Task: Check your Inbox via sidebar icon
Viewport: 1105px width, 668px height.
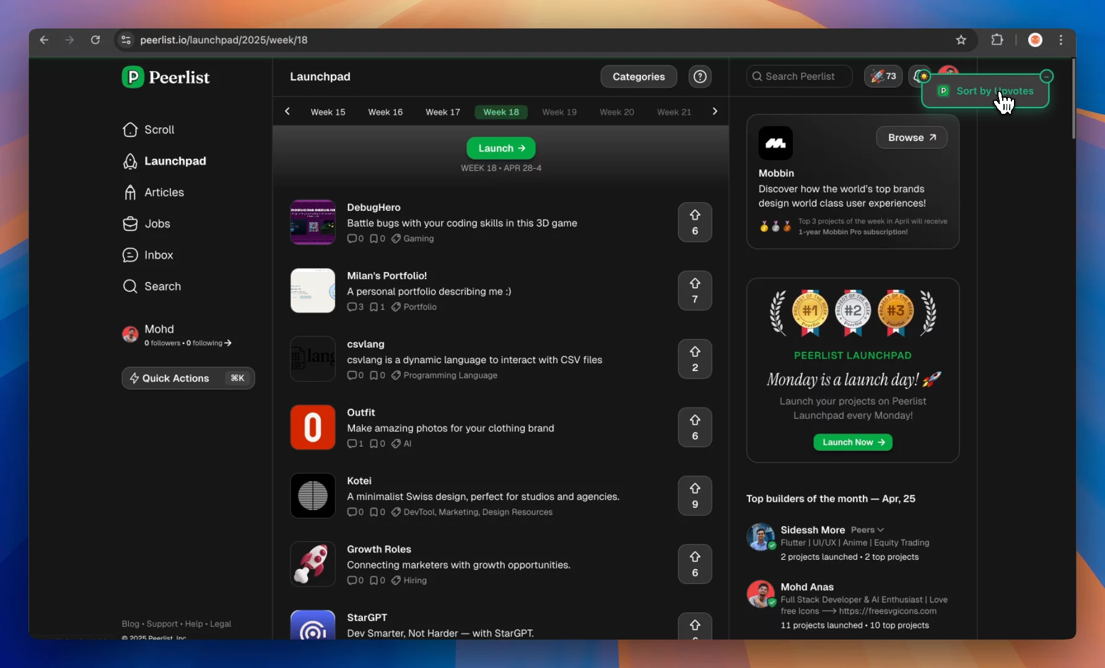Action: click(x=130, y=255)
